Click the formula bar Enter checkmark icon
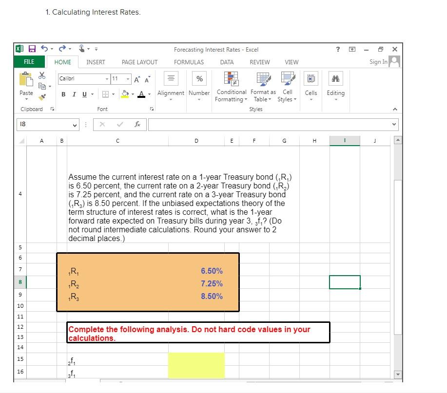 coord(120,124)
